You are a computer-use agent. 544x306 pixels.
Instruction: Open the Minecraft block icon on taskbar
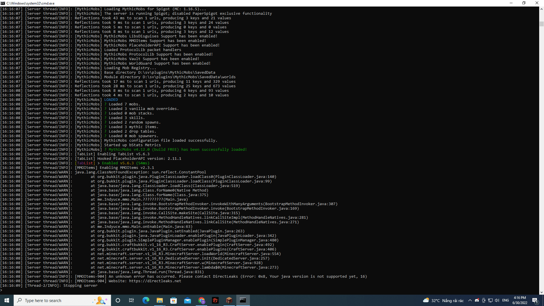coord(229,300)
